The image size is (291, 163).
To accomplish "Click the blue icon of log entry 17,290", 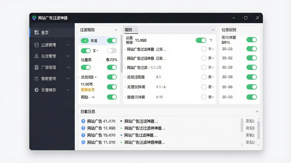I will point(83,142).
